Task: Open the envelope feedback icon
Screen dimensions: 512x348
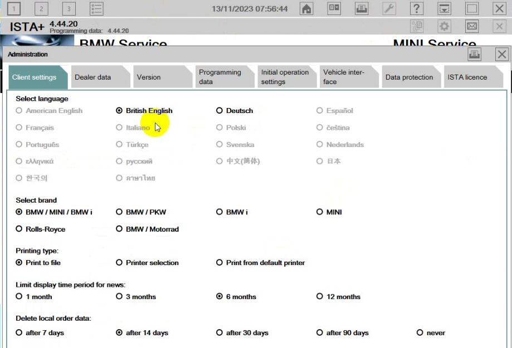Action: [471, 26]
